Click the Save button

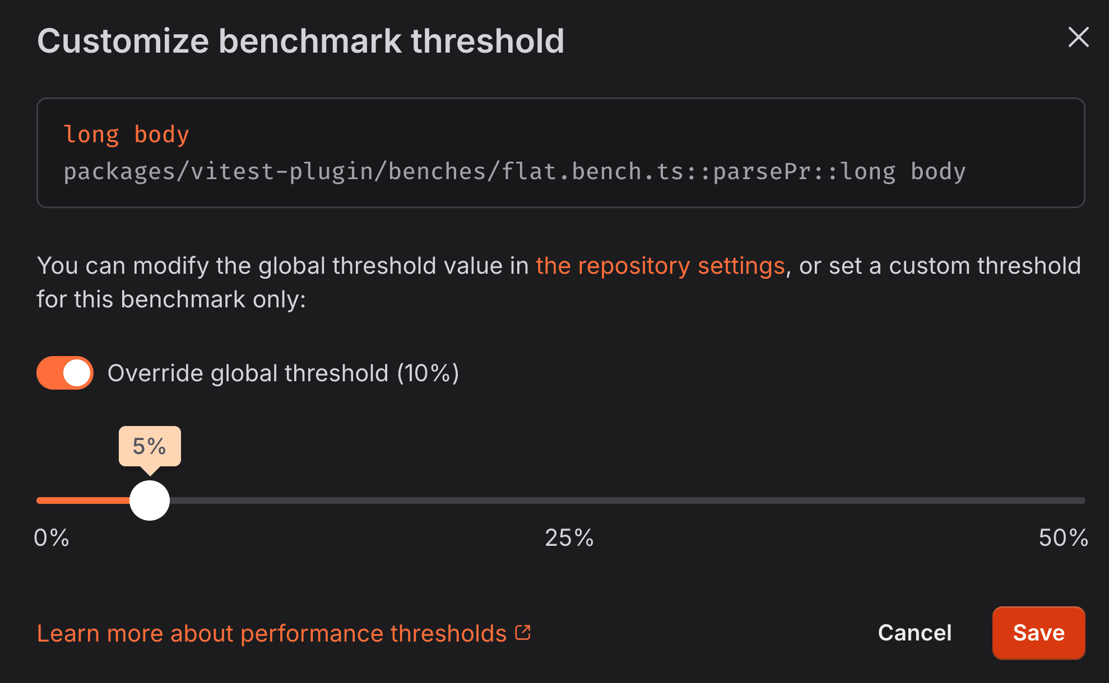(x=1038, y=633)
